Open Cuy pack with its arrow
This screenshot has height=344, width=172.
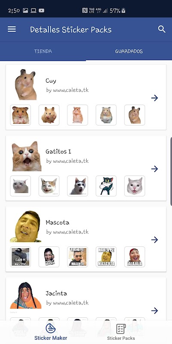154,98
